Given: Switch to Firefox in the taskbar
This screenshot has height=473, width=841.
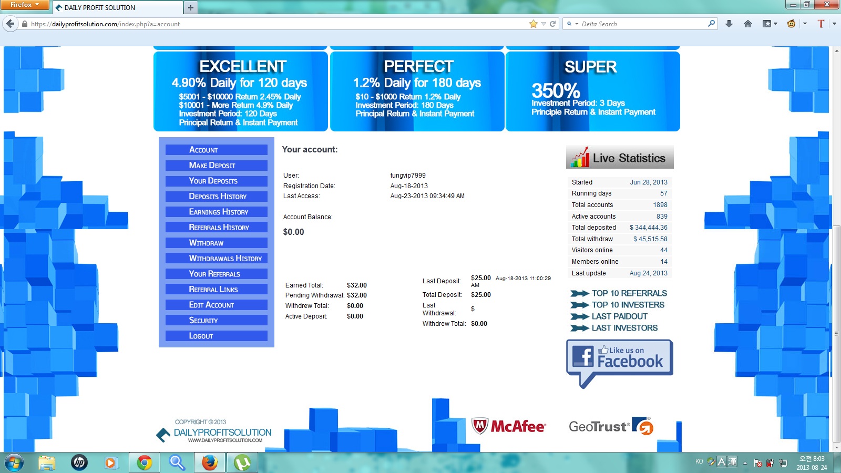Looking at the screenshot, I should (x=209, y=462).
